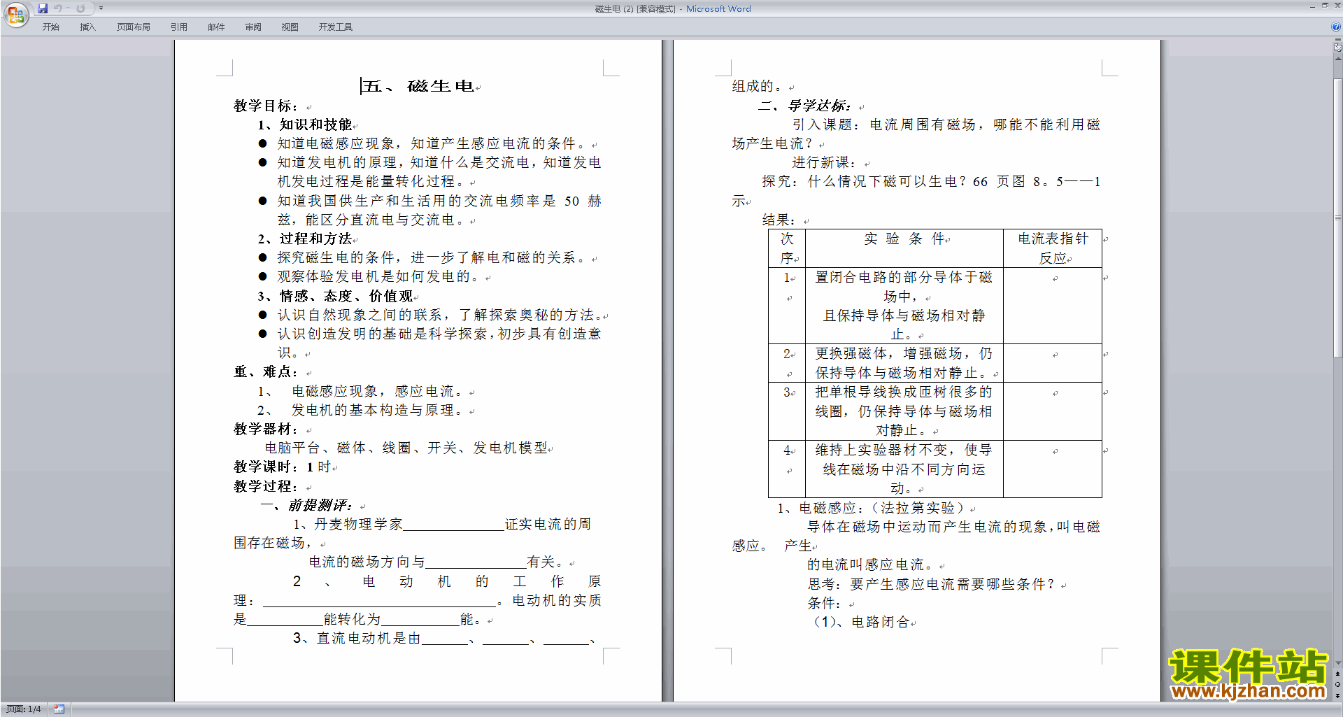Click table cell 把单根导线换成匝树很多的线圈

pyautogui.click(x=904, y=411)
